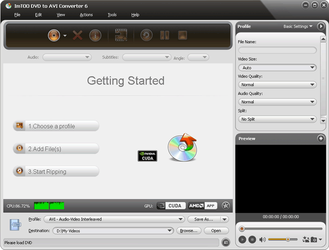This screenshot has width=329, height=250.
Task: Open the Split dropdown
Action: (x=278, y=119)
